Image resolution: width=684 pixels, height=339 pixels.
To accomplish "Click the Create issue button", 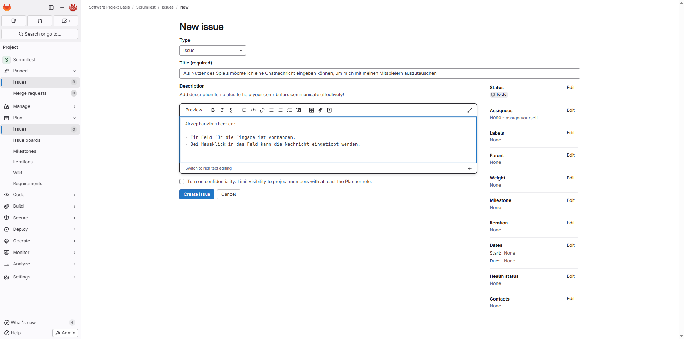I will click(x=197, y=194).
